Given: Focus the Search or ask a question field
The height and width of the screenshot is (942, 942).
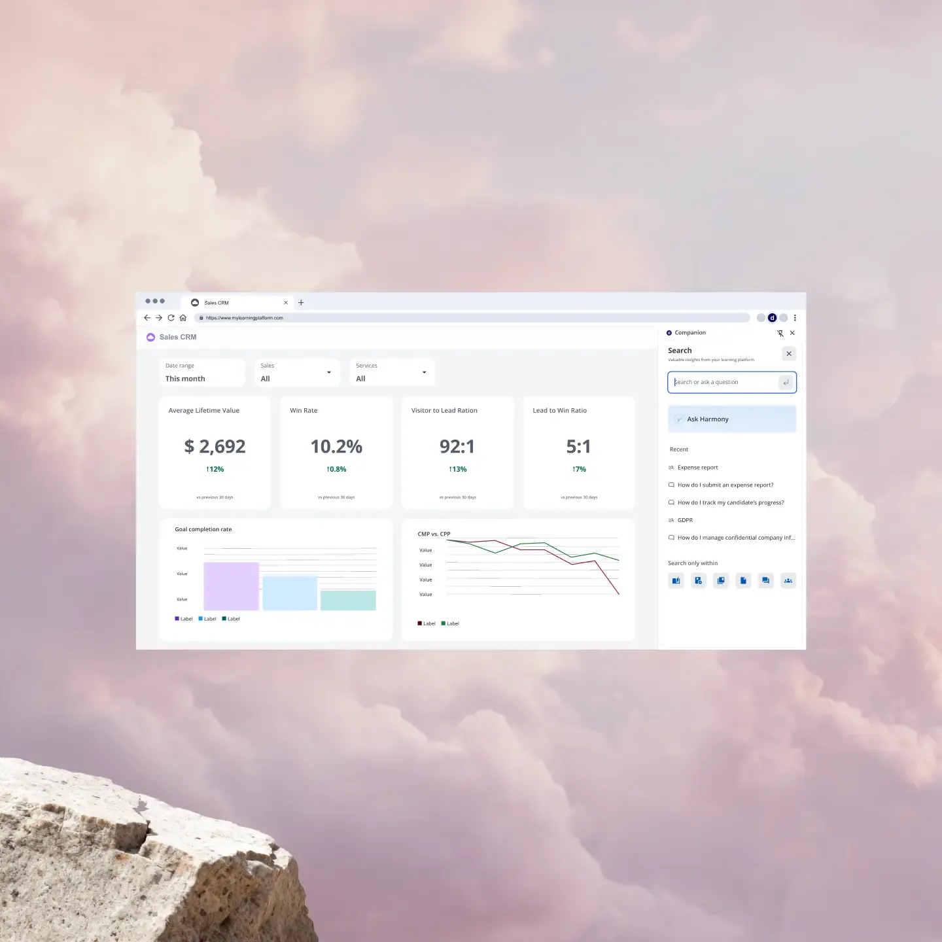Looking at the screenshot, I should (x=723, y=382).
